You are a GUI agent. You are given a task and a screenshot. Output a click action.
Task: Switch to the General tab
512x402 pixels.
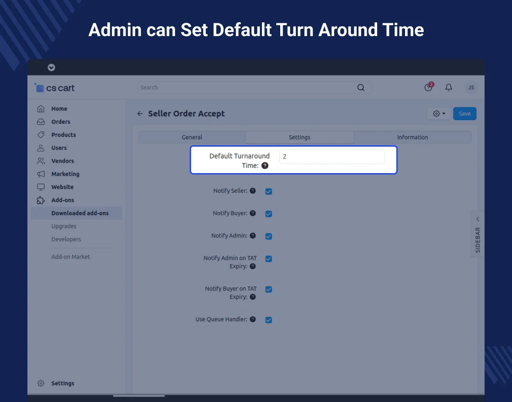[x=192, y=138]
